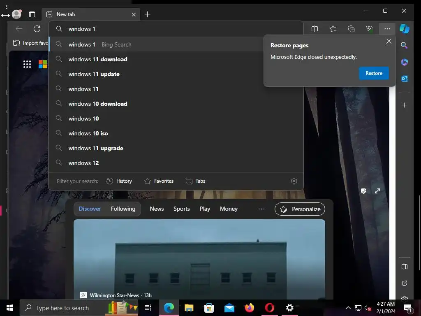Click the address bar search field

point(176,29)
